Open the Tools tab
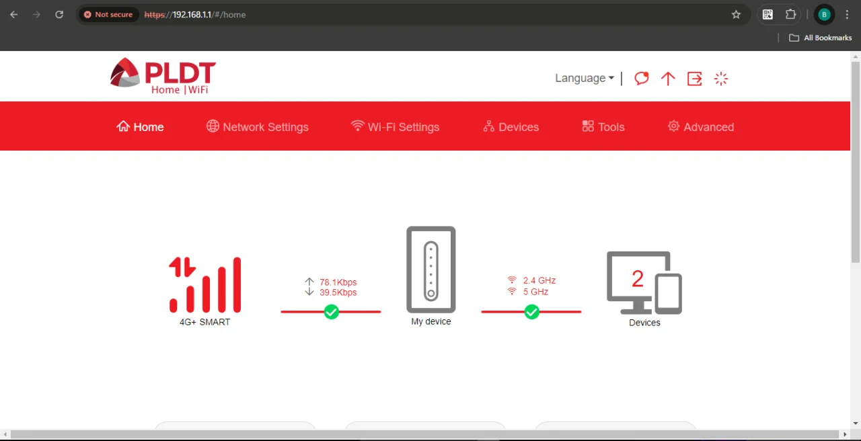 pyautogui.click(x=603, y=126)
